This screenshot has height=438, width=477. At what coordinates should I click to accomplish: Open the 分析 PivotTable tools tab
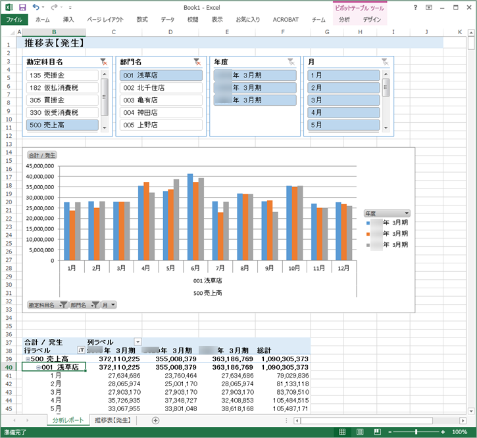[344, 20]
